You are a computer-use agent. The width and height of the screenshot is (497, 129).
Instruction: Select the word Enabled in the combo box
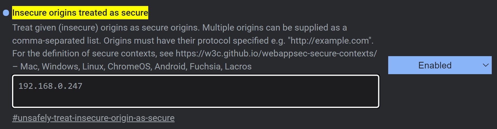click(x=435, y=65)
